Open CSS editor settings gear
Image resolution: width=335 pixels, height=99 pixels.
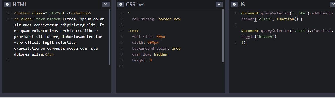pyautogui.click(x=121, y=5)
